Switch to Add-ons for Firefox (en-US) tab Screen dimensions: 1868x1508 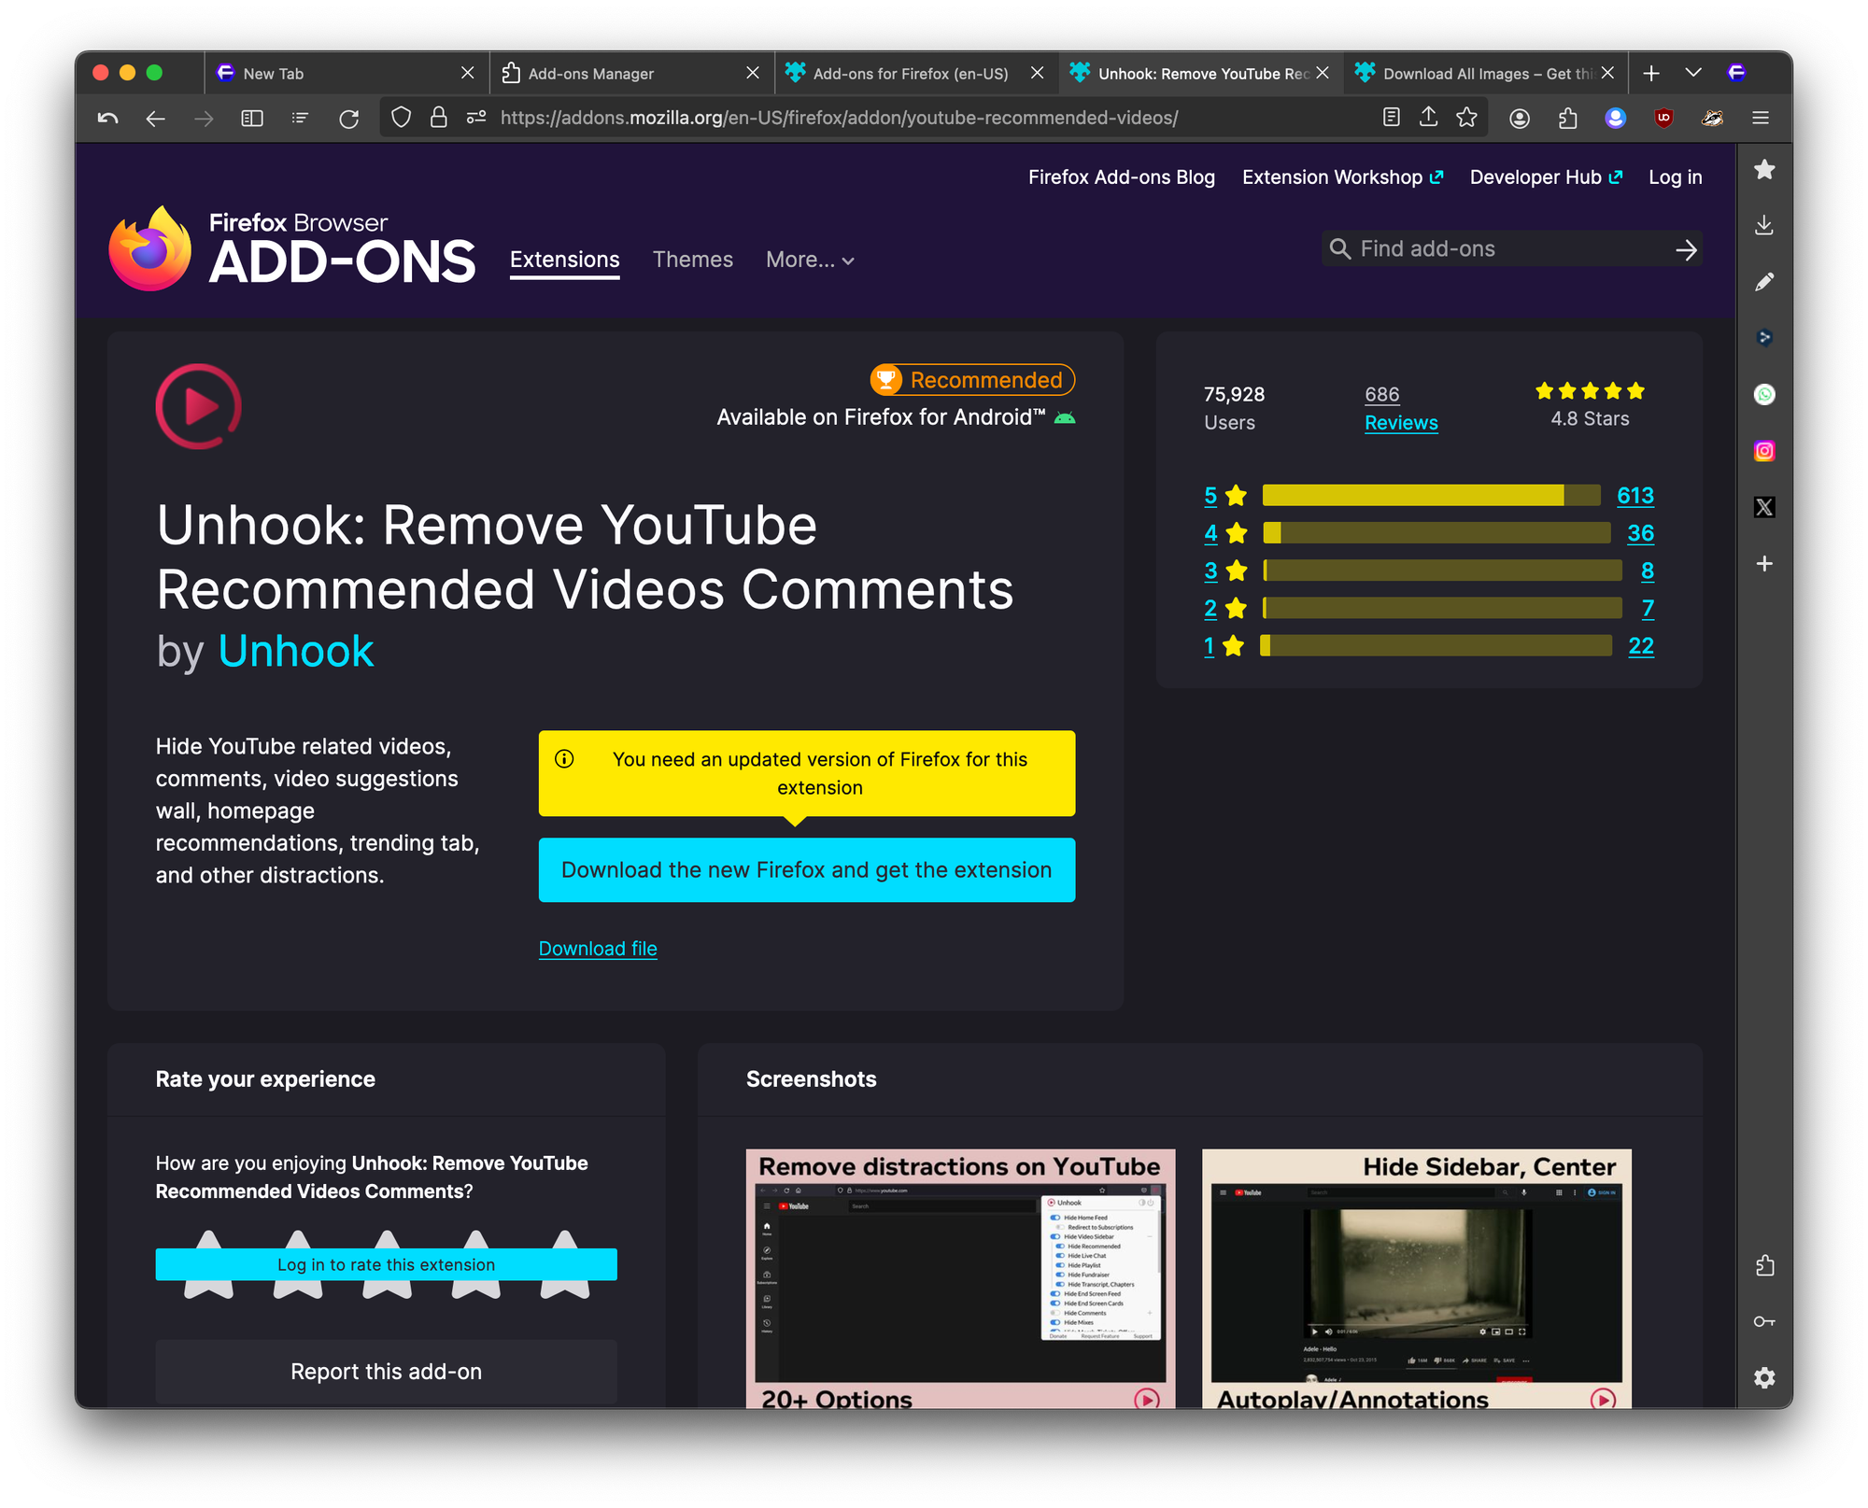915,73
